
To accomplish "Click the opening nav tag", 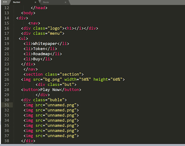I will (x=34, y=23).
